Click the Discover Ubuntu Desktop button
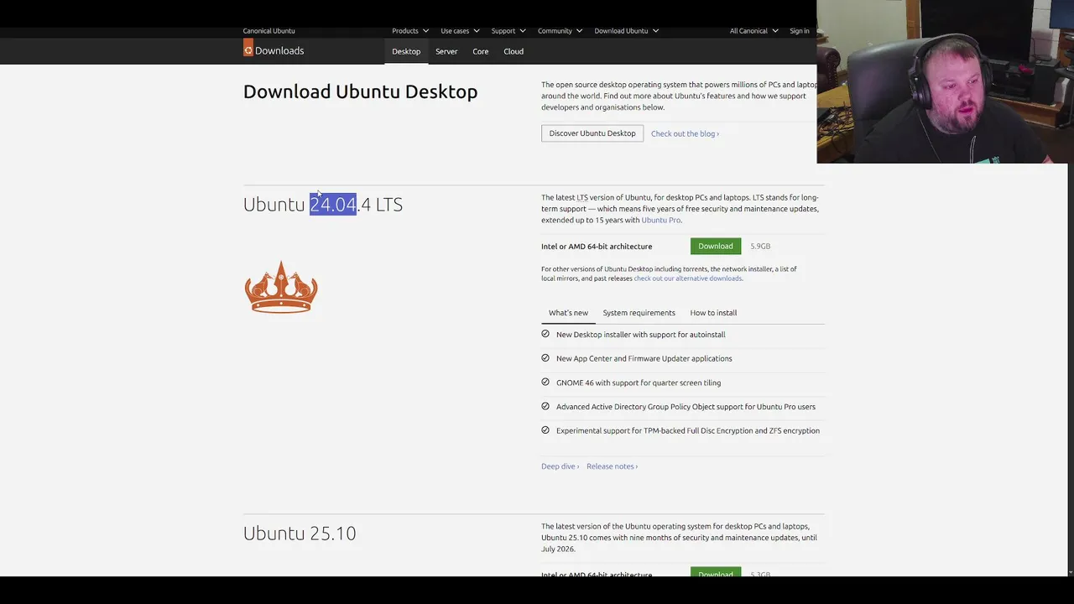Screen dimensions: 1074x604 point(592,133)
